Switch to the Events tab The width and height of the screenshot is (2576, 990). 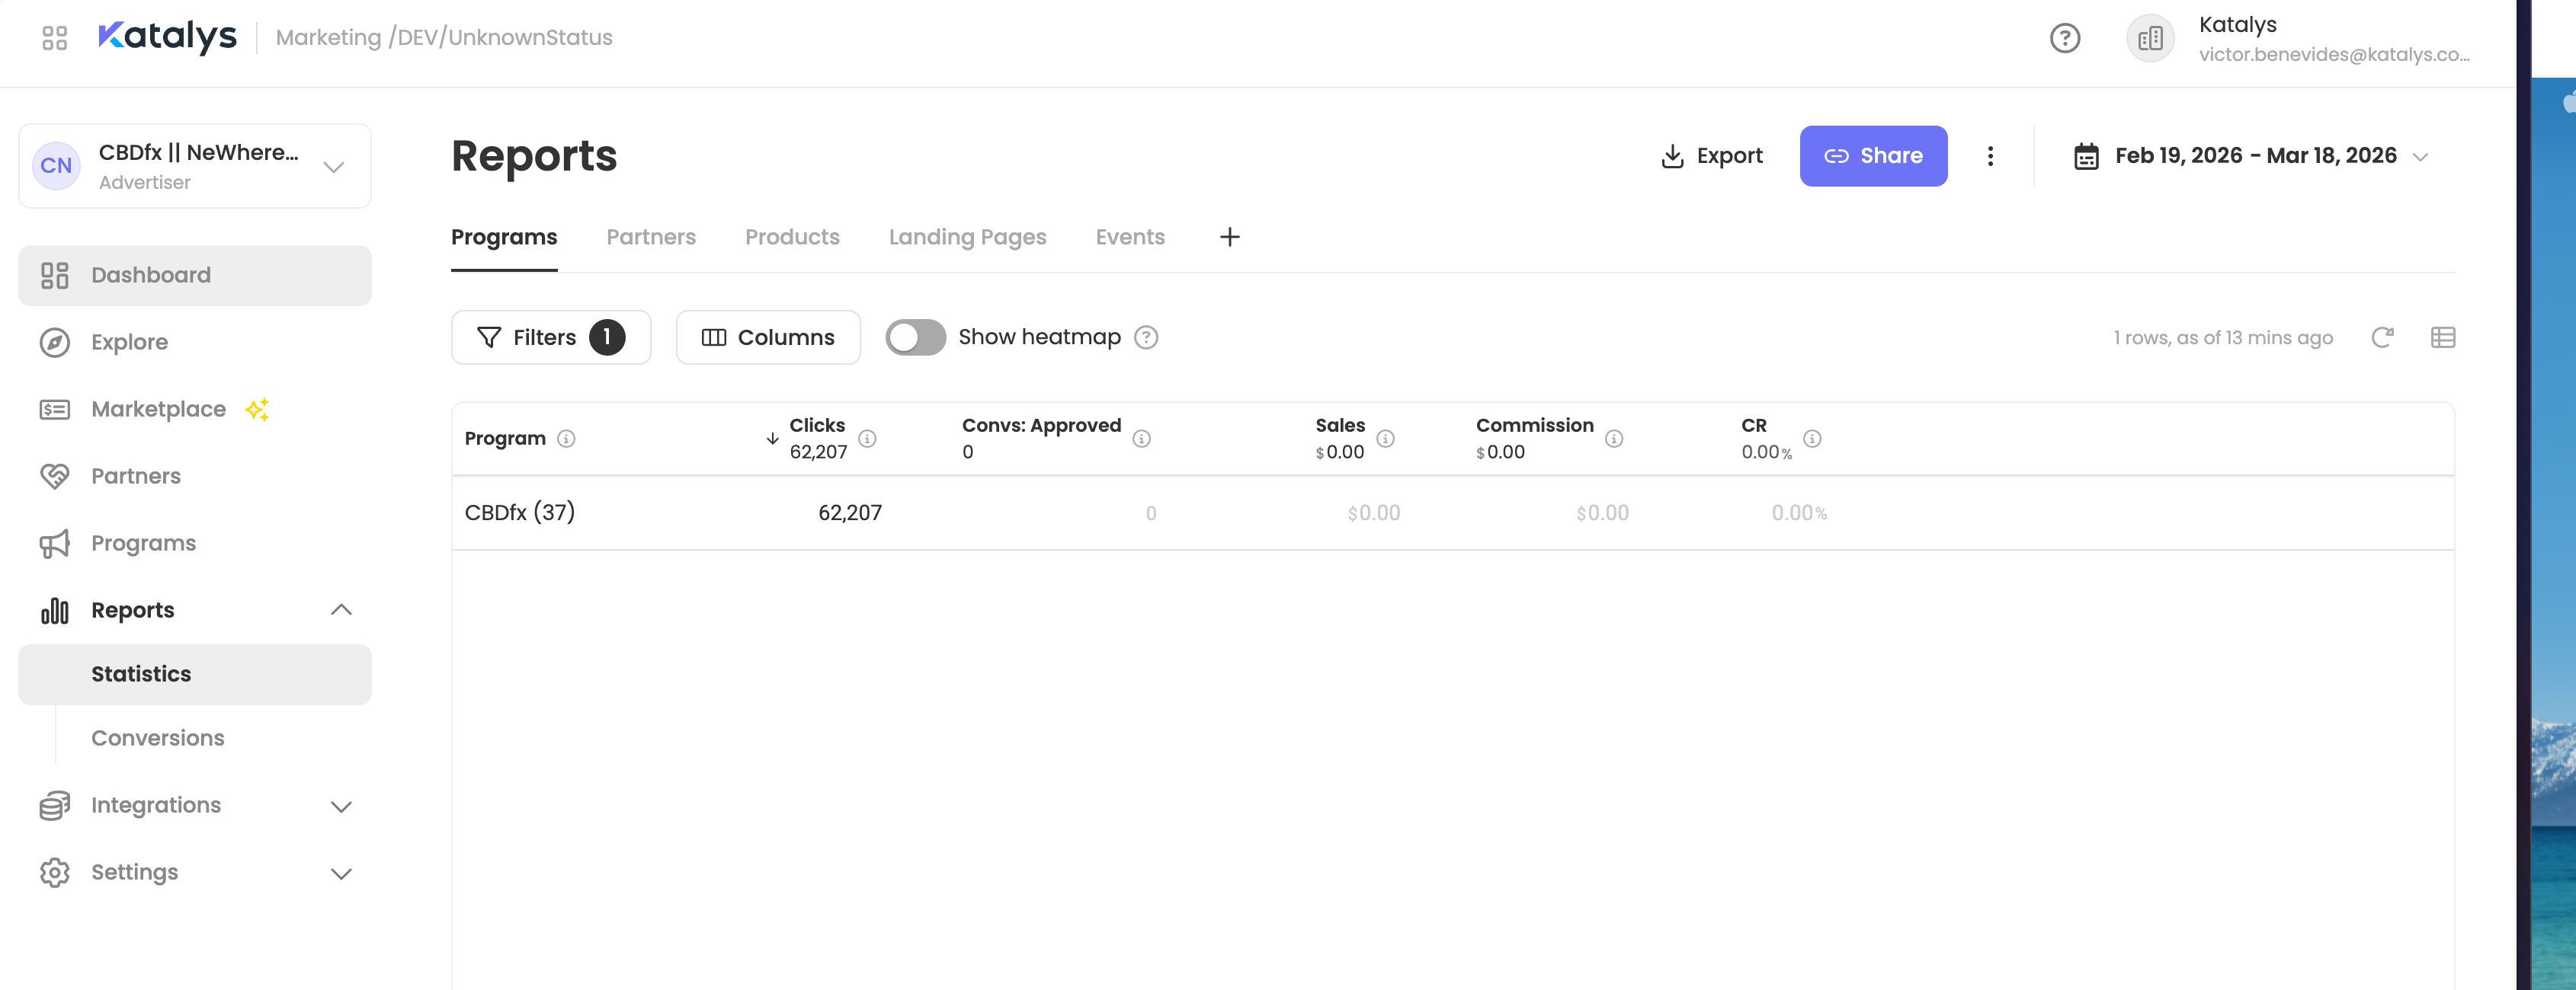click(x=1130, y=237)
